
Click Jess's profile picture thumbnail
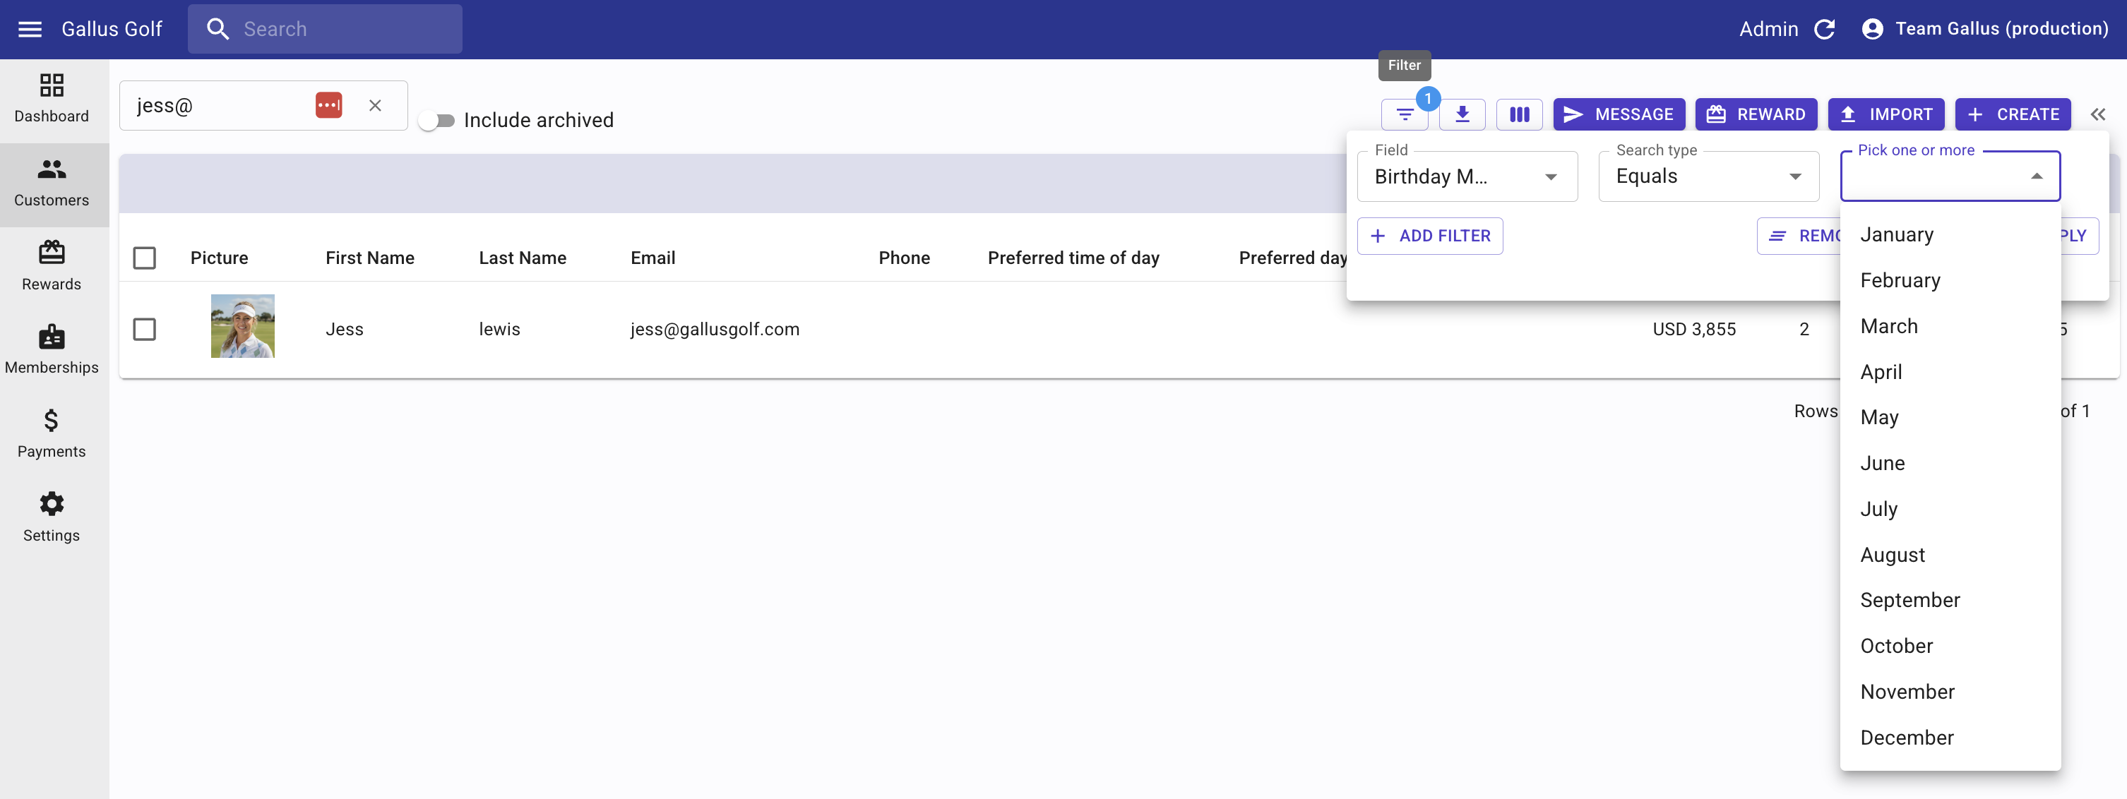pyautogui.click(x=243, y=326)
